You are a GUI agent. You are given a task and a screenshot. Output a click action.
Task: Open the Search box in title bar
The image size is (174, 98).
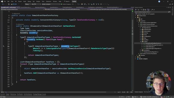67,1
